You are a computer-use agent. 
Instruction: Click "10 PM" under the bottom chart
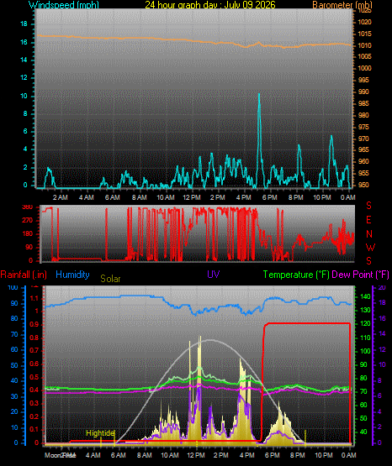tap(324, 455)
